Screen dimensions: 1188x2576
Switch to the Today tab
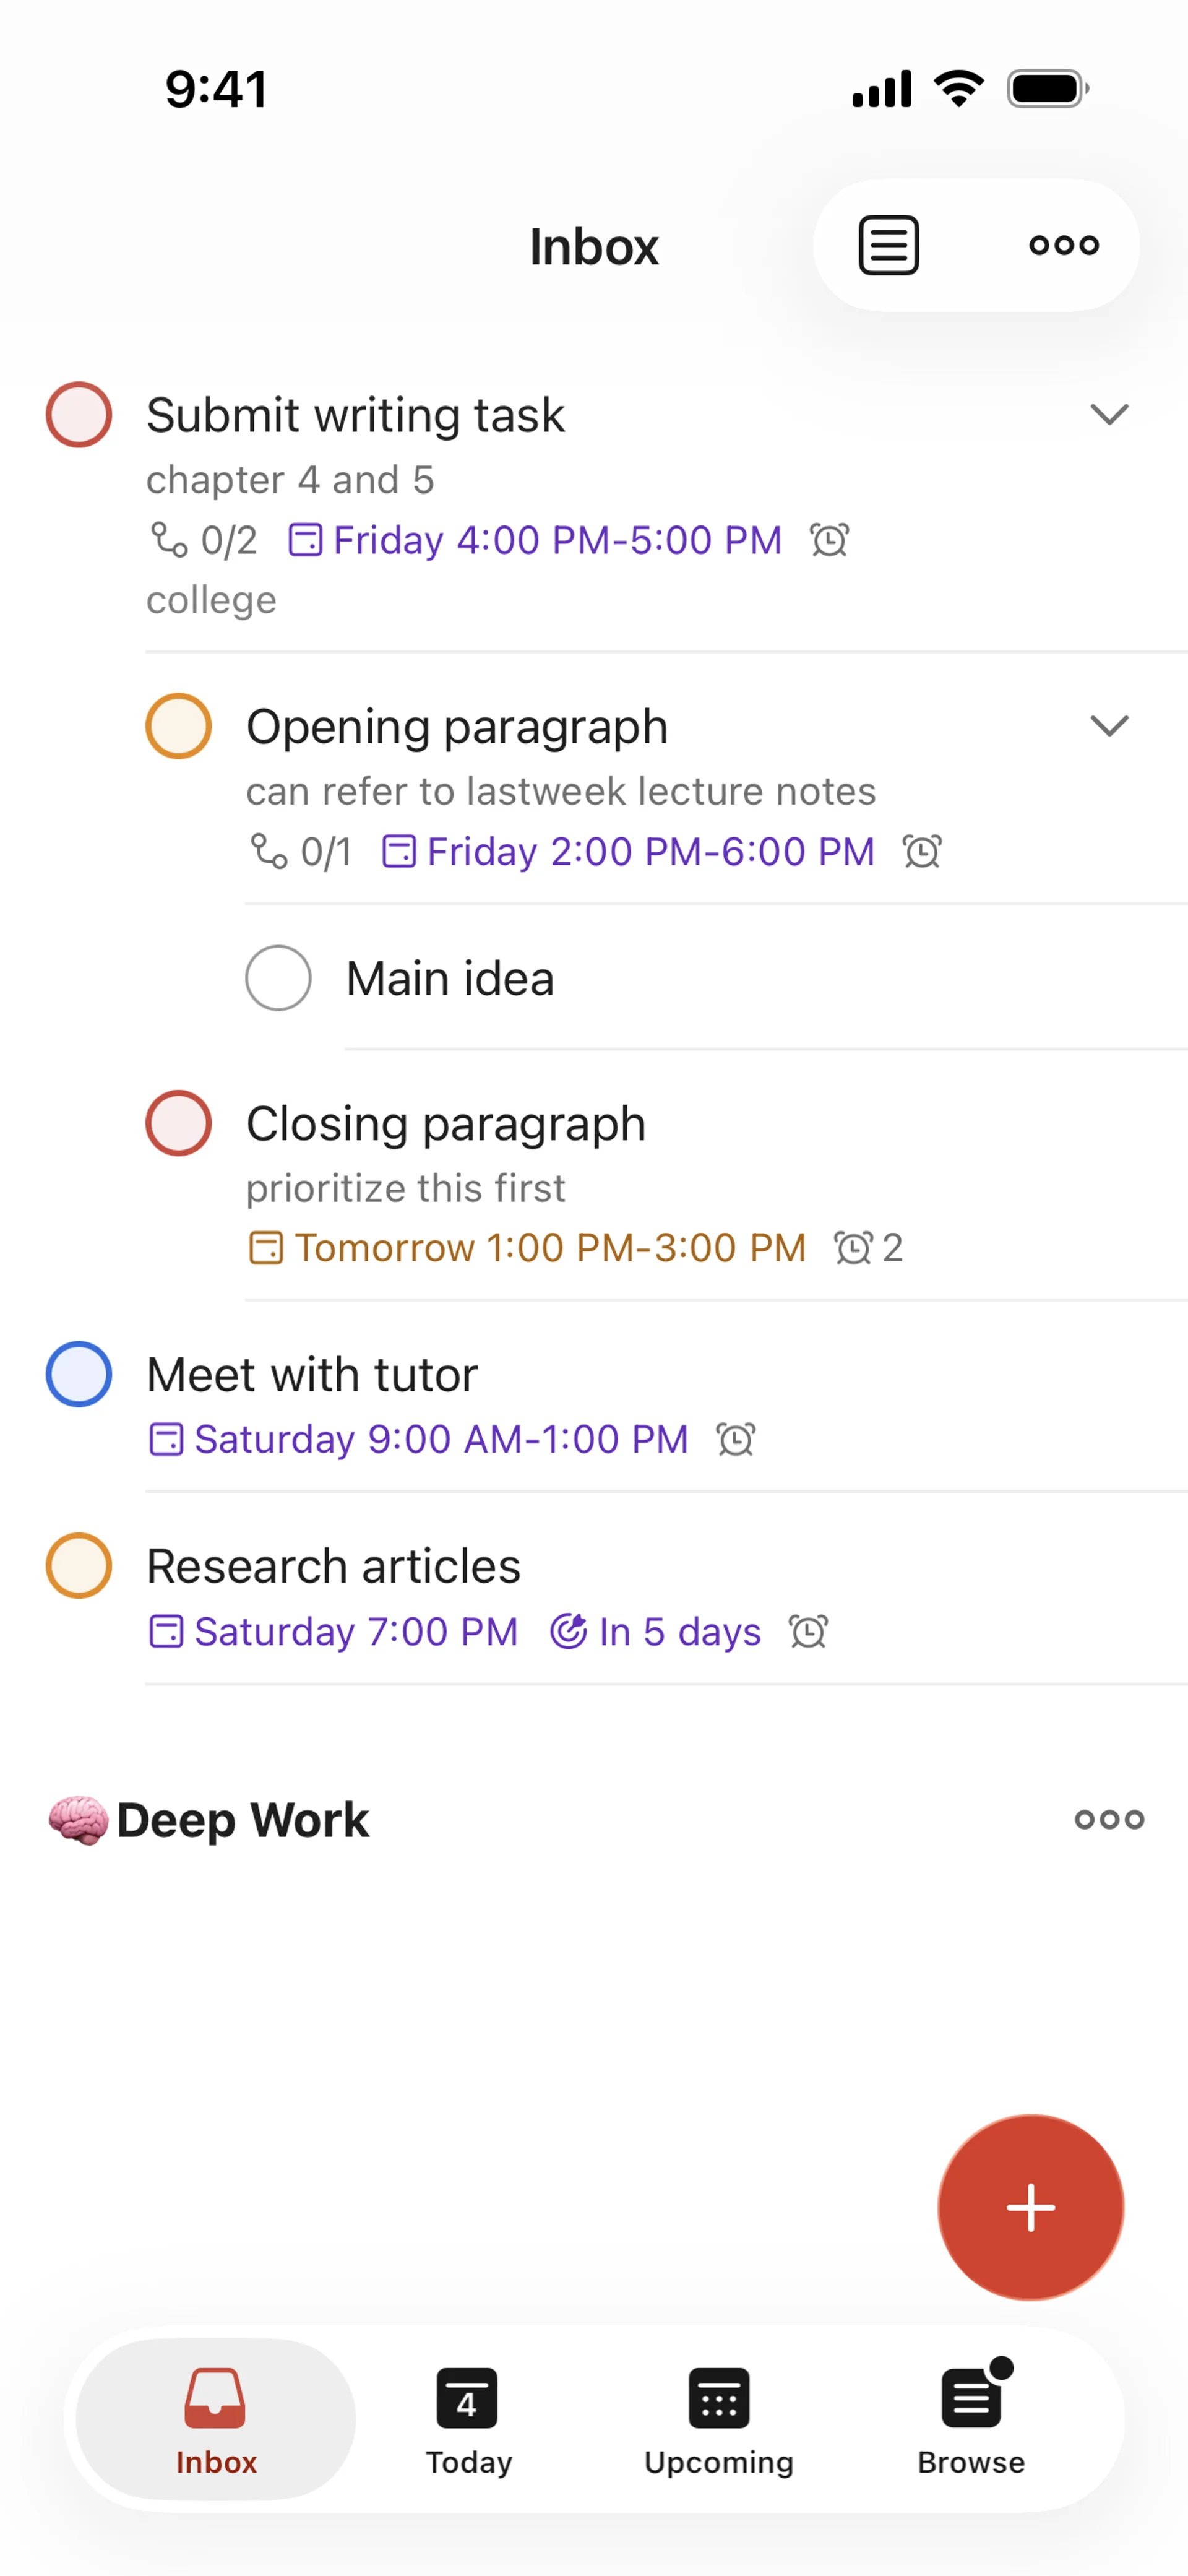(x=468, y=2418)
